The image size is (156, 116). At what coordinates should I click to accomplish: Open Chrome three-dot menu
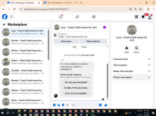(x=154, y=9)
